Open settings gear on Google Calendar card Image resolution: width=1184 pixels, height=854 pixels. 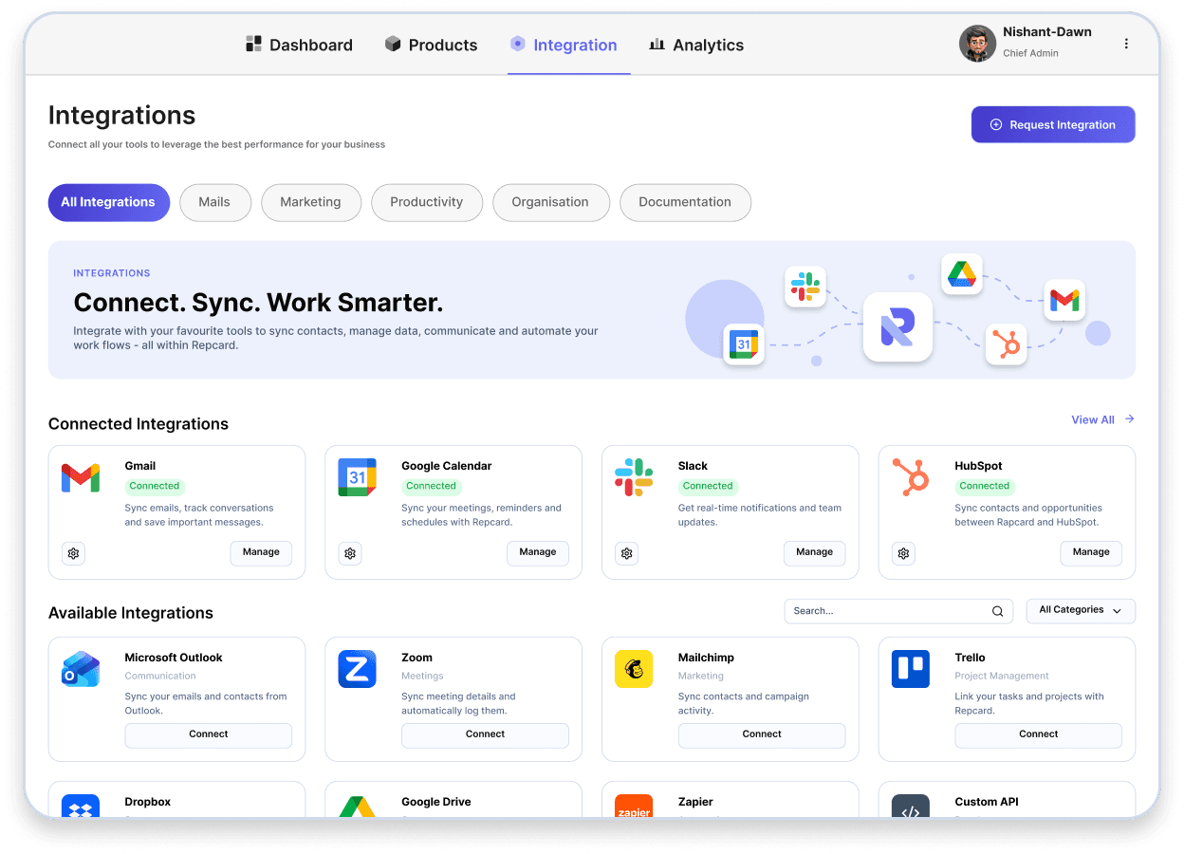(350, 553)
